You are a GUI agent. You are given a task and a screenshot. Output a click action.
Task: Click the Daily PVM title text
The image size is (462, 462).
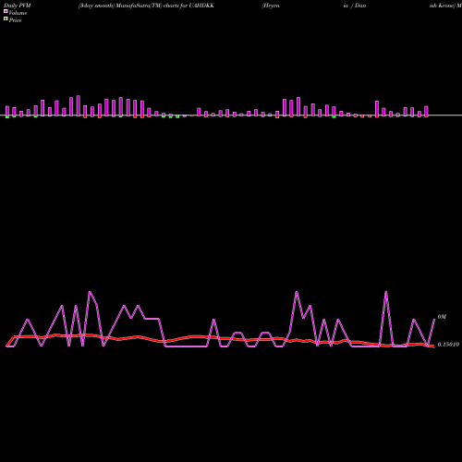18,6
